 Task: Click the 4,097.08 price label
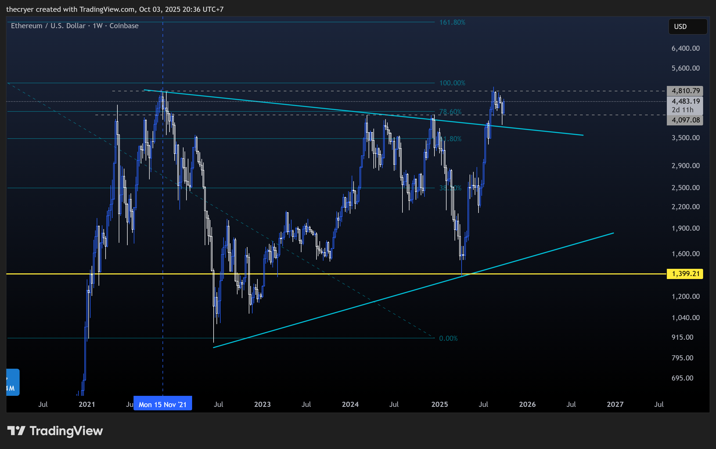click(x=685, y=120)
